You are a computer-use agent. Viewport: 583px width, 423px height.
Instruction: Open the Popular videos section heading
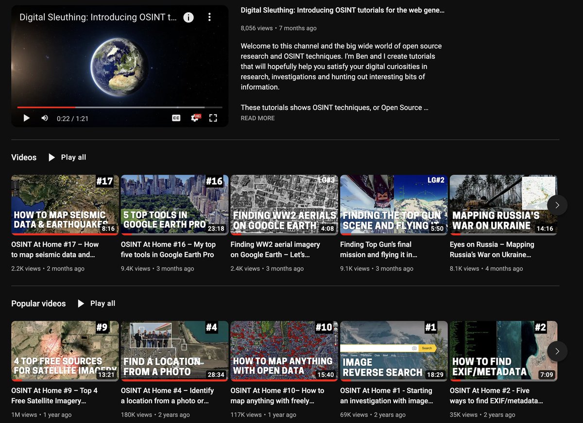point(38,303)
